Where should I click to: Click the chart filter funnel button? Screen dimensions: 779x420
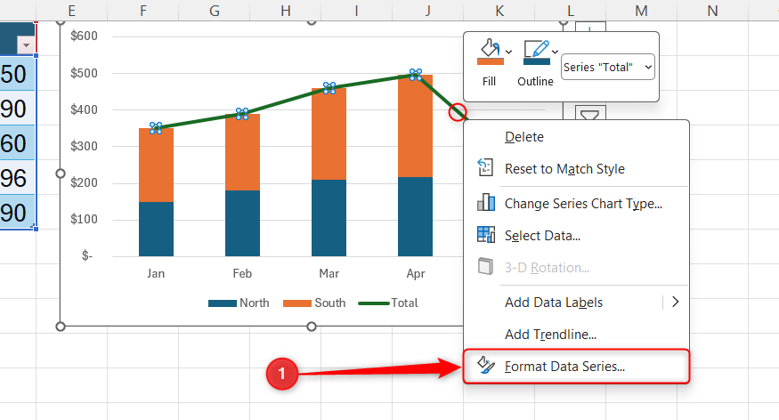[590, 115]
